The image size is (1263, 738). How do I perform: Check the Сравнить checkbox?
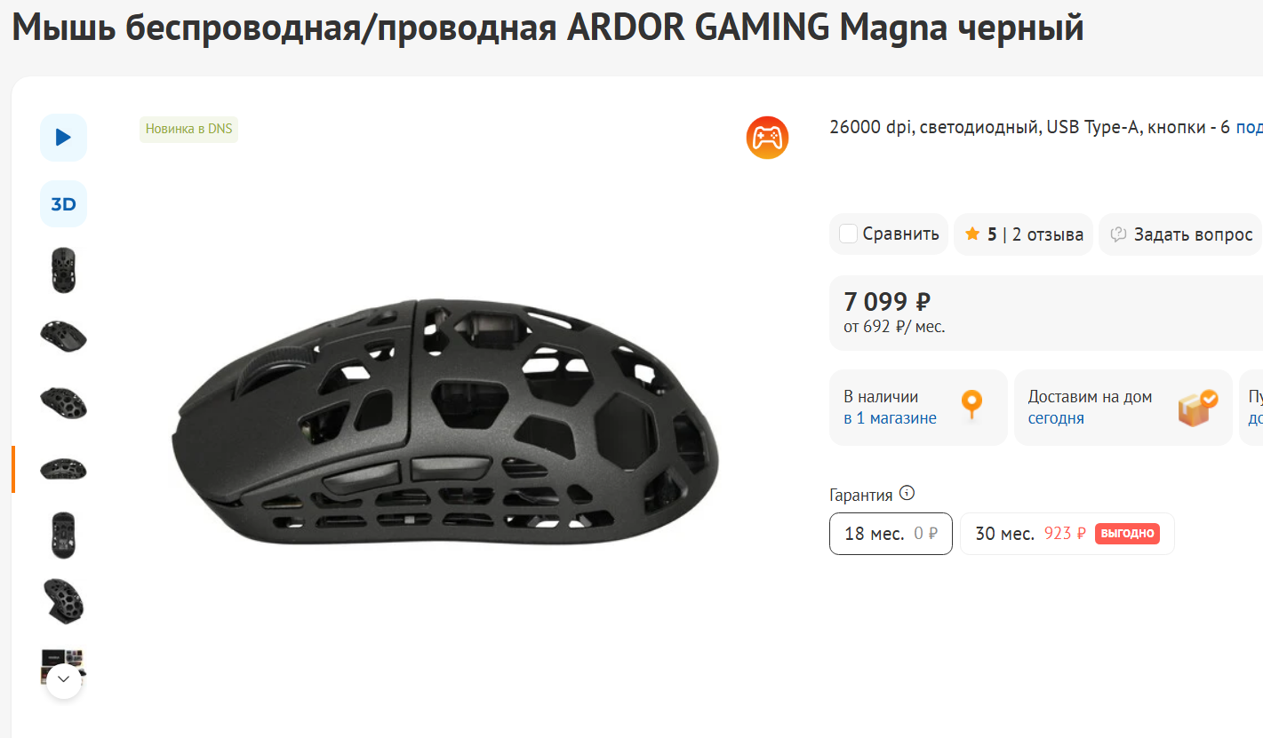(x=848, y=234)
